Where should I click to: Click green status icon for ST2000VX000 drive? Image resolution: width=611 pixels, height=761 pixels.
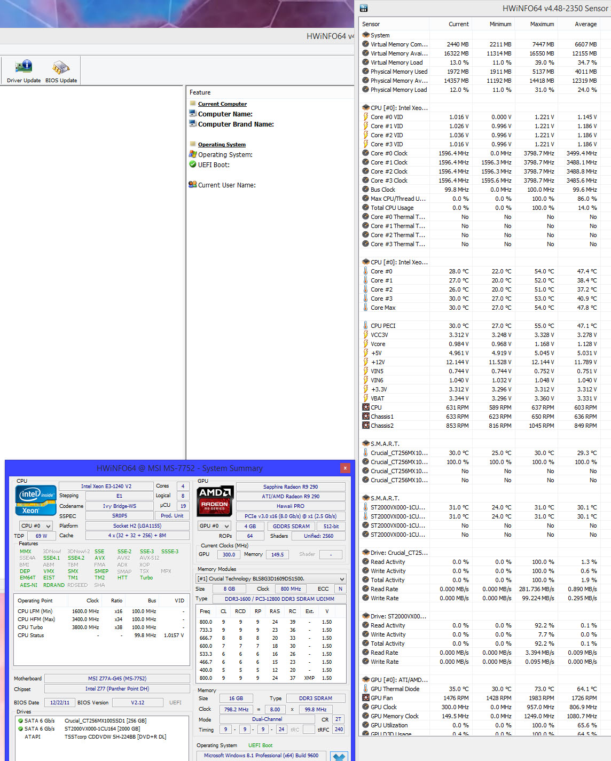(20, 728)
